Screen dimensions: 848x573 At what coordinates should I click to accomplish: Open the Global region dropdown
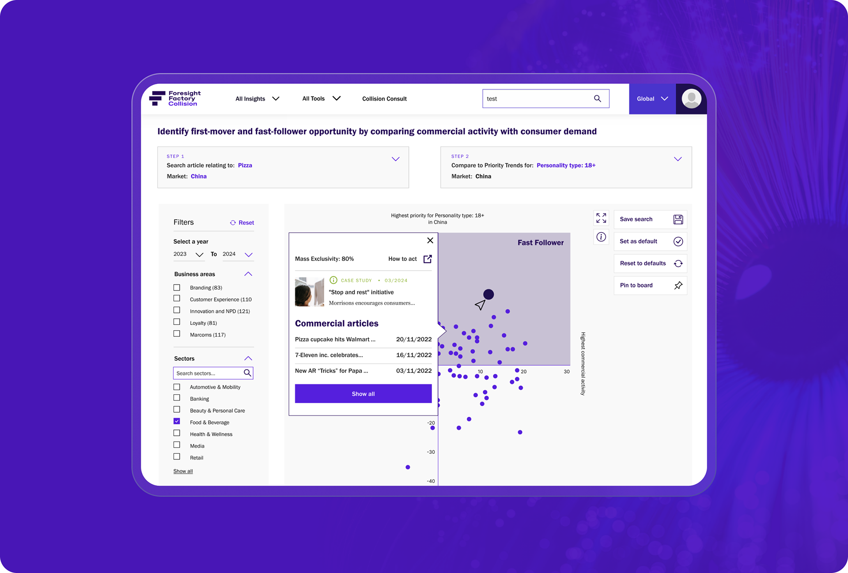pyautogui.click(x=652, y=98)
